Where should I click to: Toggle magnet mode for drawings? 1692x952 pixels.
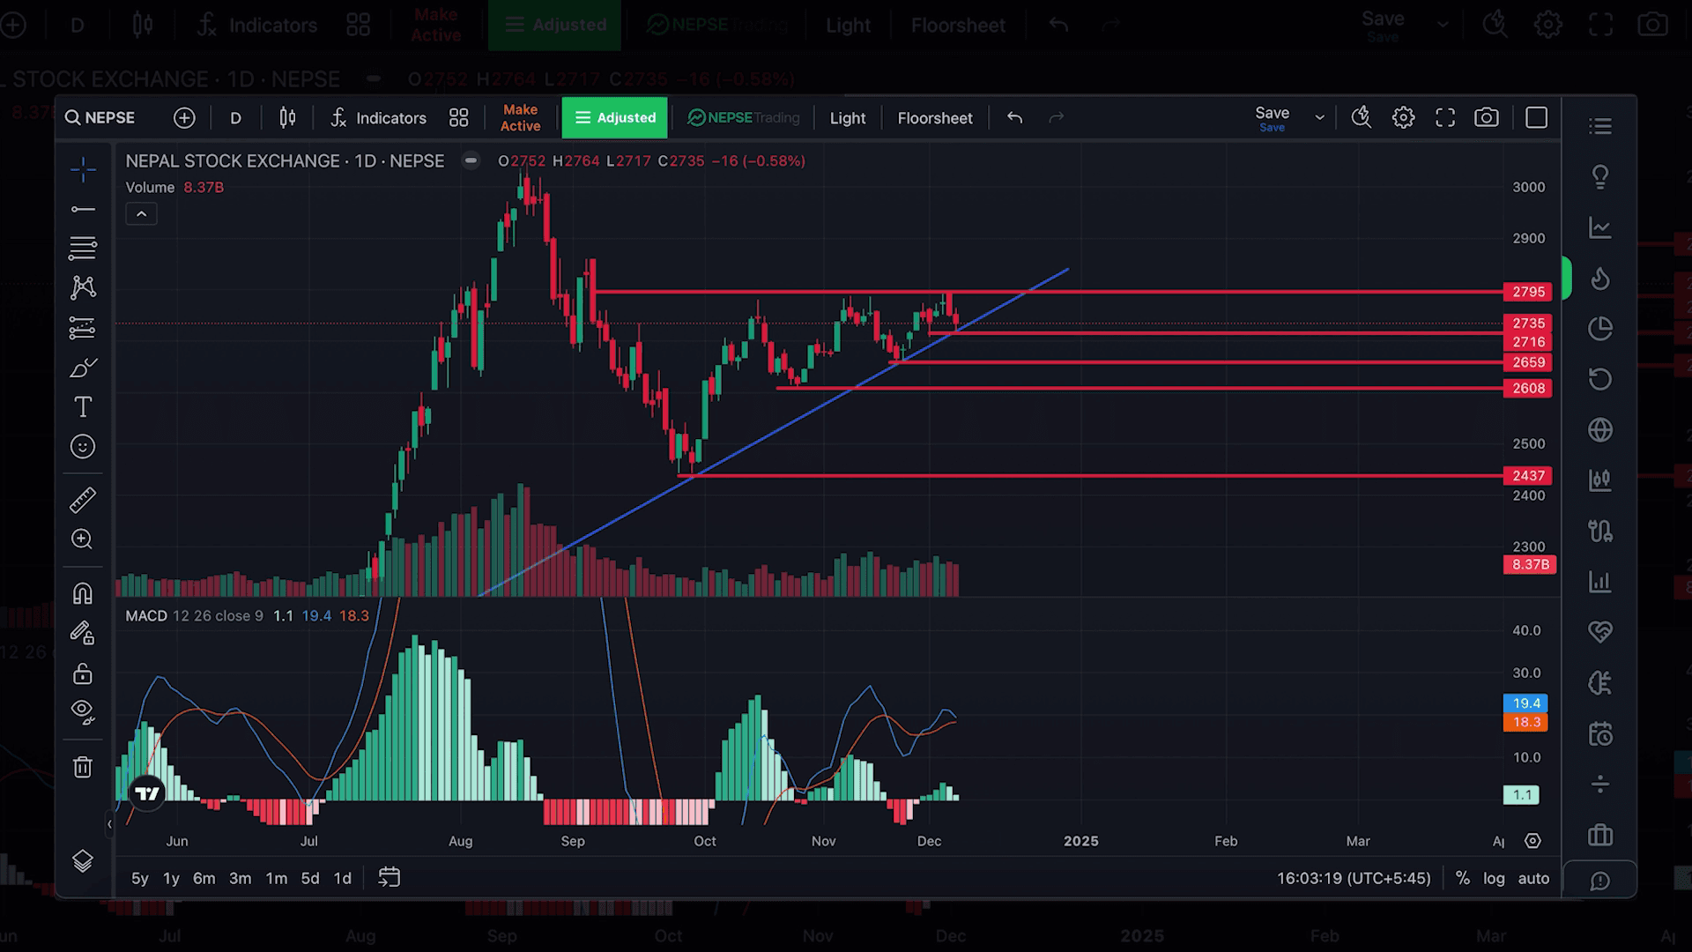coord(83,593)
